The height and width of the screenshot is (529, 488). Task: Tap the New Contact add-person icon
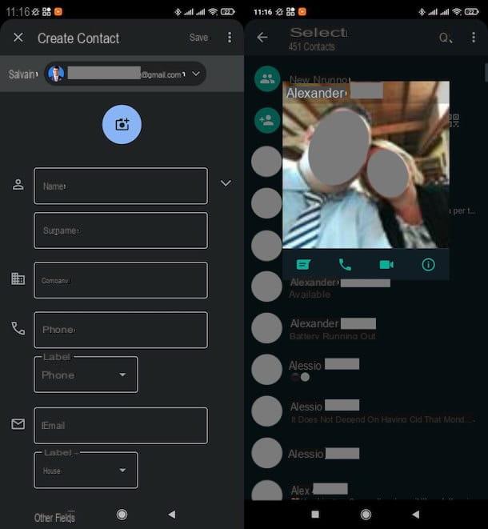point(267,120)
